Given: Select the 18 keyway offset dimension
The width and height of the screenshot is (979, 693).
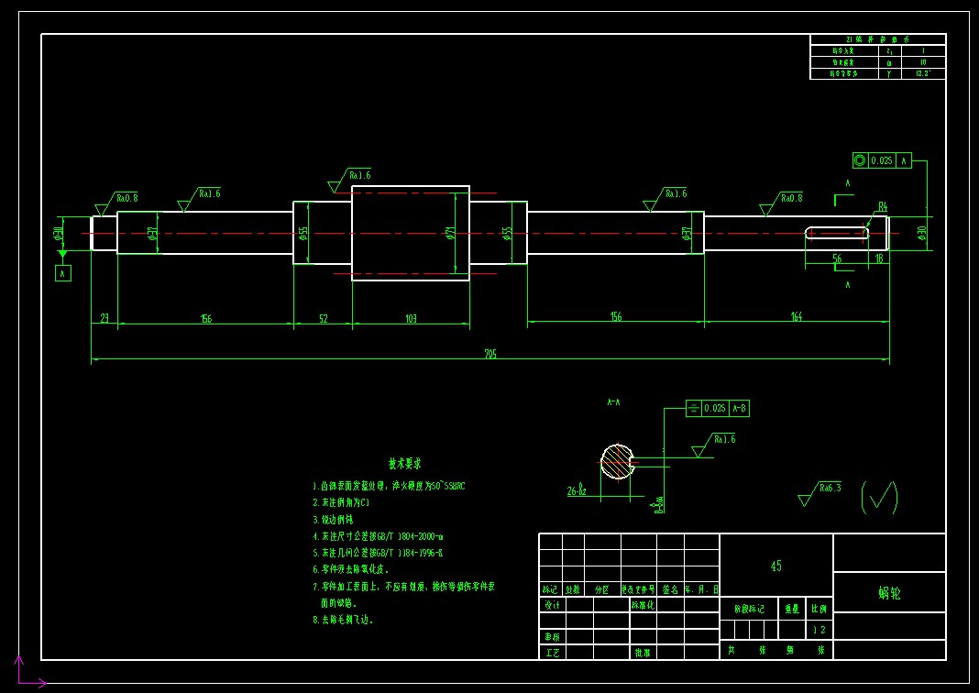Looking at the screenshot, I should [x=879, y=258].
